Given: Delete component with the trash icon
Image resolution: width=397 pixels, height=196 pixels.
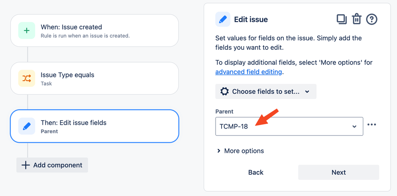Looking at the screenshot, I should pyautogui.click(x=356, y=19).
